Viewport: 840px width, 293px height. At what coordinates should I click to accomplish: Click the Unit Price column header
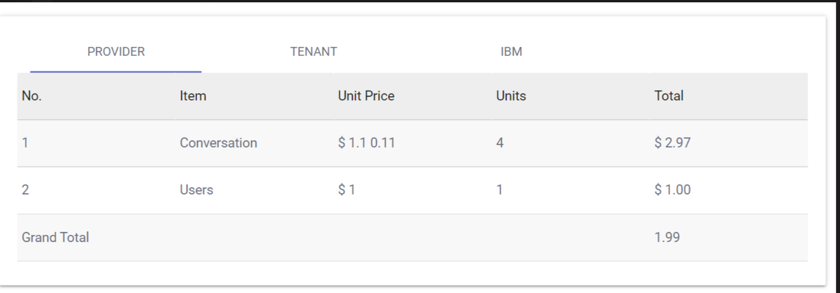click(x=366, y=96)
